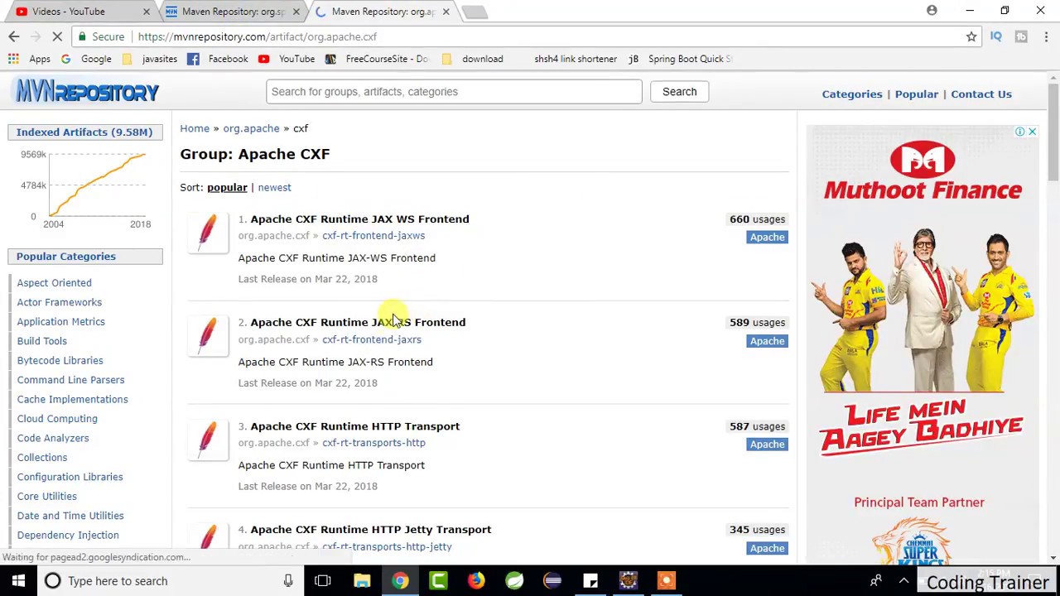This screenshot has height=596, width=1060.
Task: Click Contact Us in the top menu
Action: 981,94
